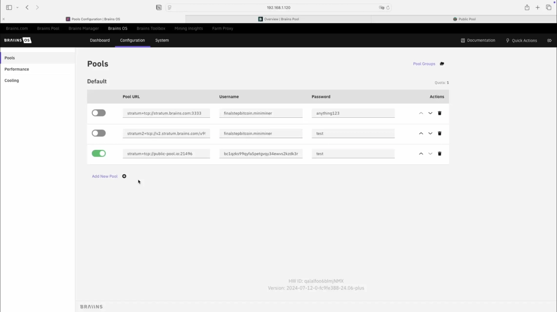The height and width of the screenshot is (312, 557).
Task: Open the Safari share button
Action: pyautogui.click(x=527, y=7)
